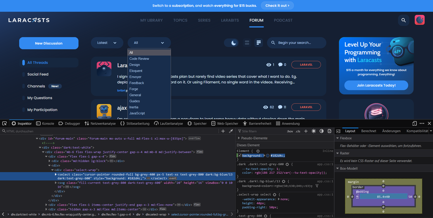Viewport: 433px width, 218px height.
Task: Toggle flex badge on mb-6 flex div
Action: 200,152
